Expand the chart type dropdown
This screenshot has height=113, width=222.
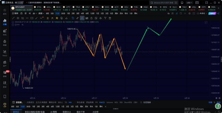tap(35, 14)
